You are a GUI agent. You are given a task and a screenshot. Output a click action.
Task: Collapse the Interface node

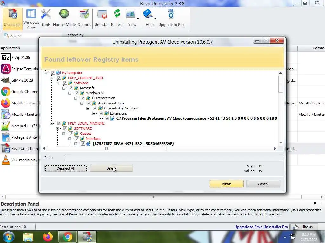point(70,139)
